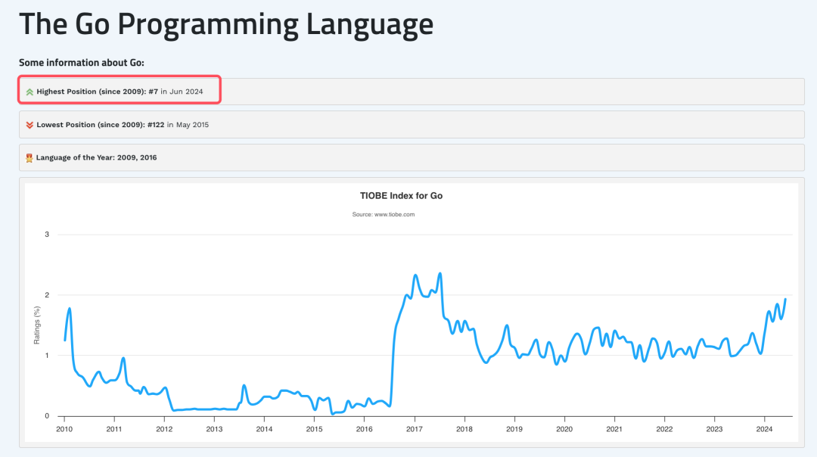
Task: Click the y-axis value 0
Action: click(x=47, y=416)
